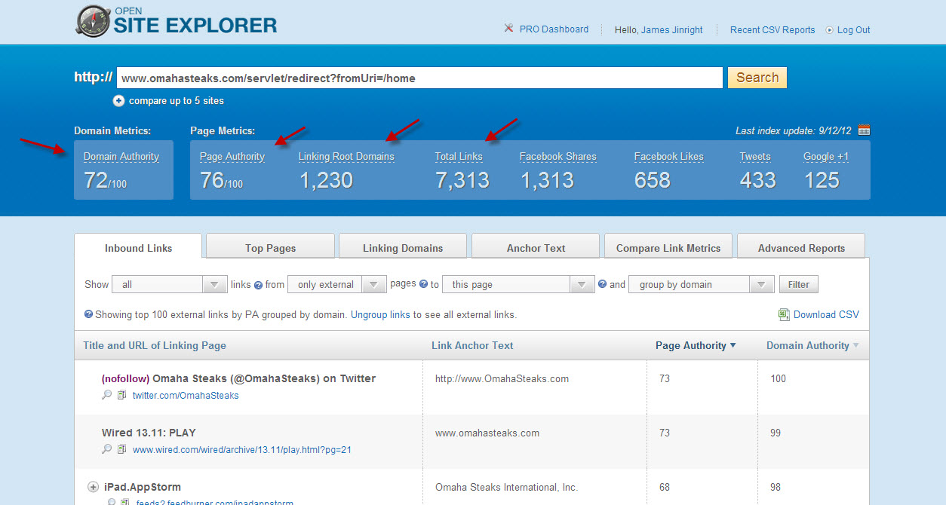Click the help icon after 'pages'
946x505 pixels.
(x=424, y=285)
